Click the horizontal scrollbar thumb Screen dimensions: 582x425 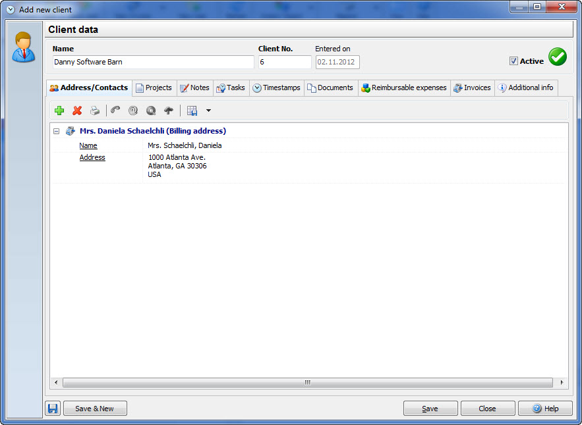tap(308, 382)
